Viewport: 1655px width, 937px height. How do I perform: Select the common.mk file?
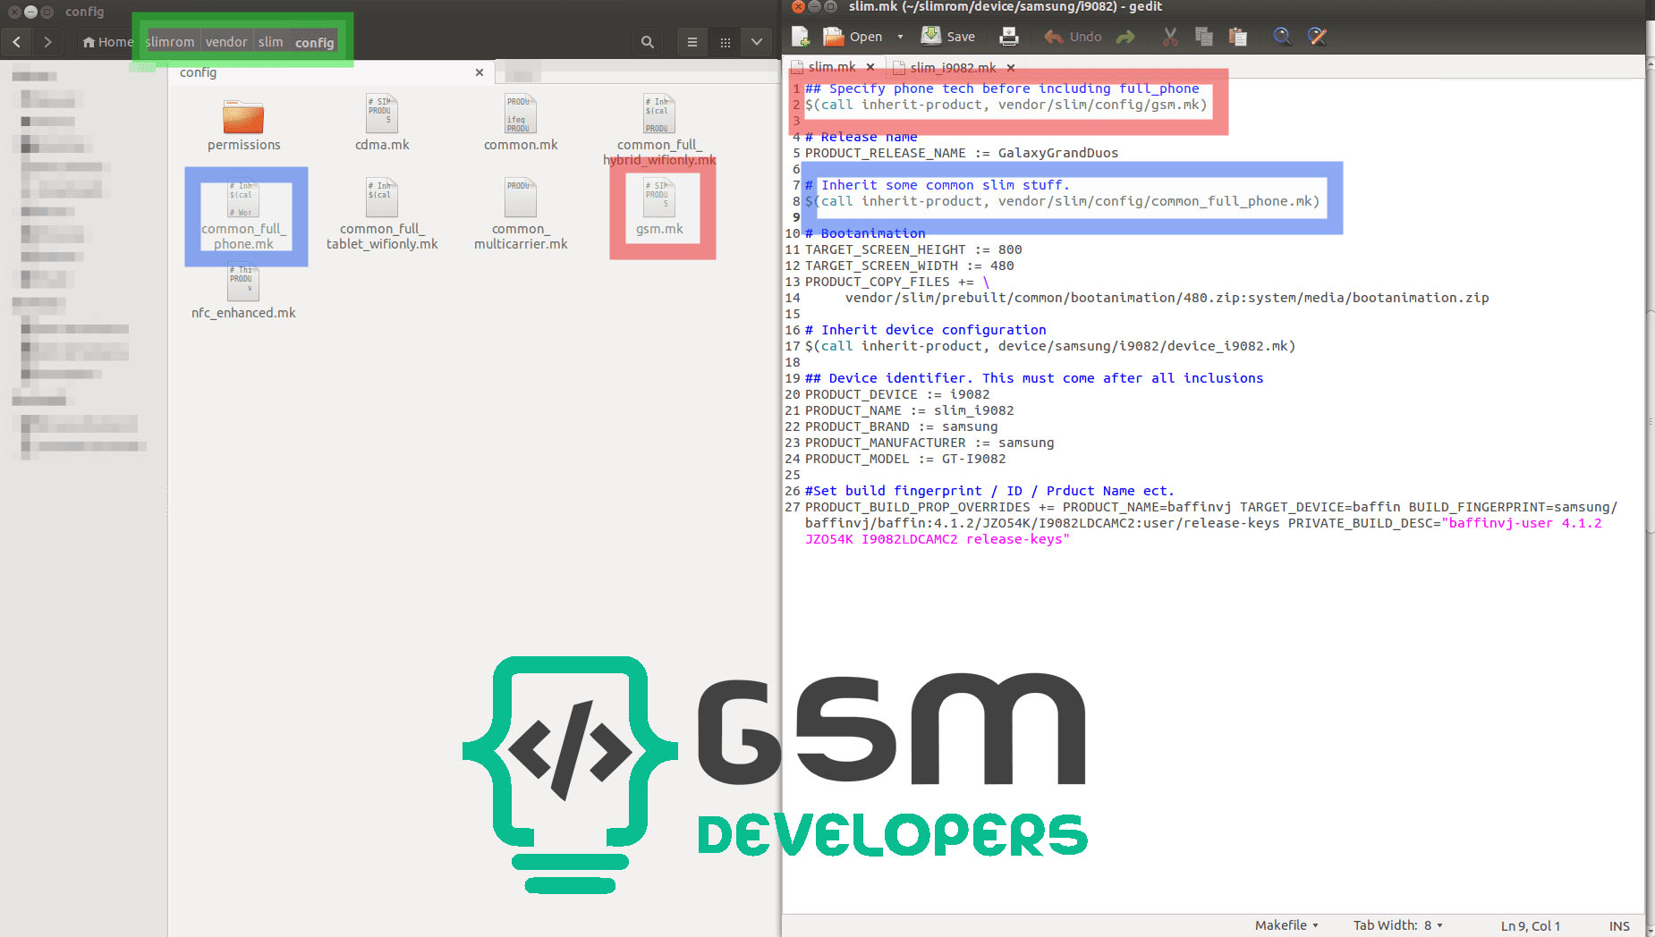(521, 123)
